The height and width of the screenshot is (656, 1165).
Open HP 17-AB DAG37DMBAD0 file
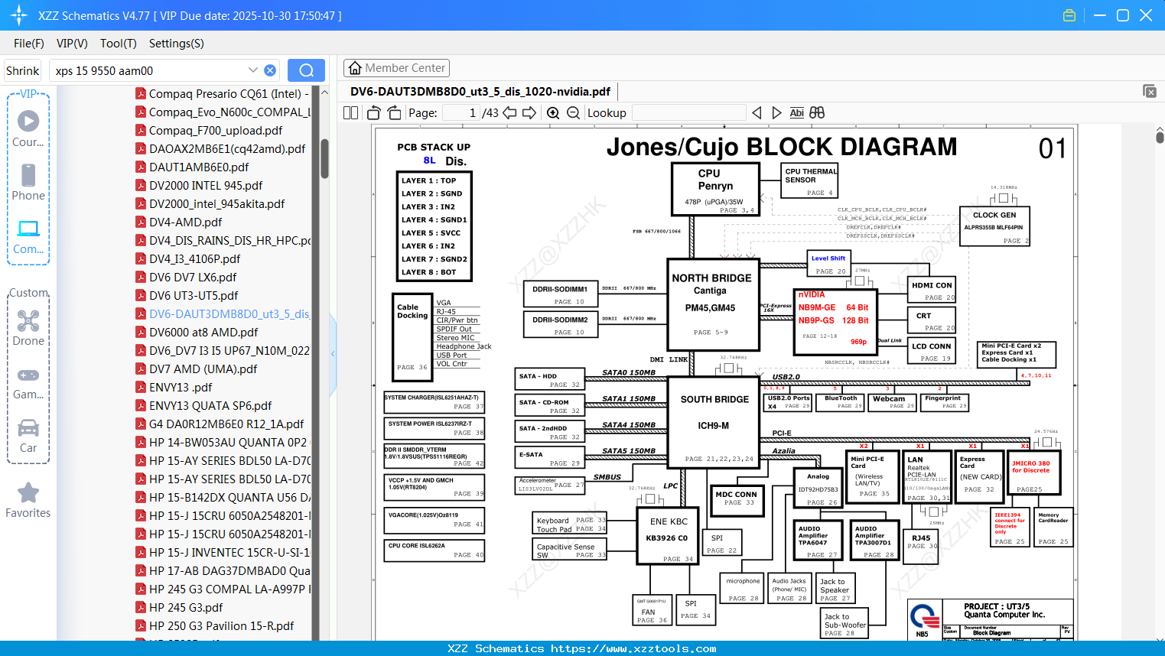pyautogui.click(x=222, y=570)
